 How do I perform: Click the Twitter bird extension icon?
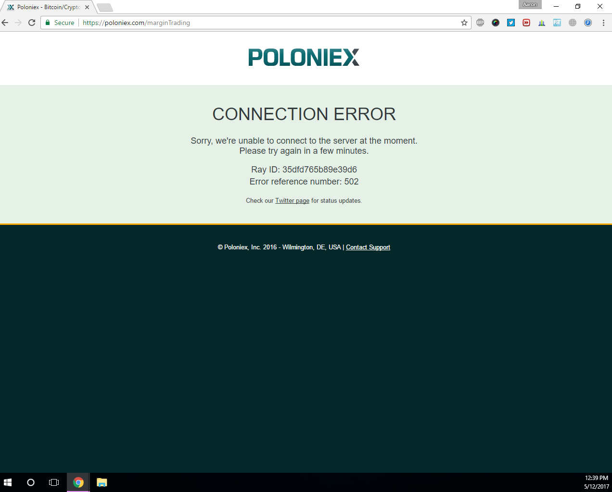coord(511,23)
